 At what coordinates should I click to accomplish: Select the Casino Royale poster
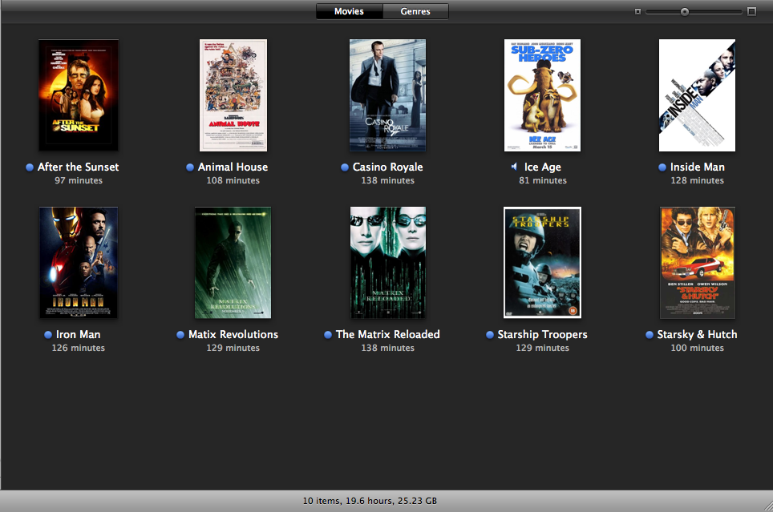pos(387,95)
